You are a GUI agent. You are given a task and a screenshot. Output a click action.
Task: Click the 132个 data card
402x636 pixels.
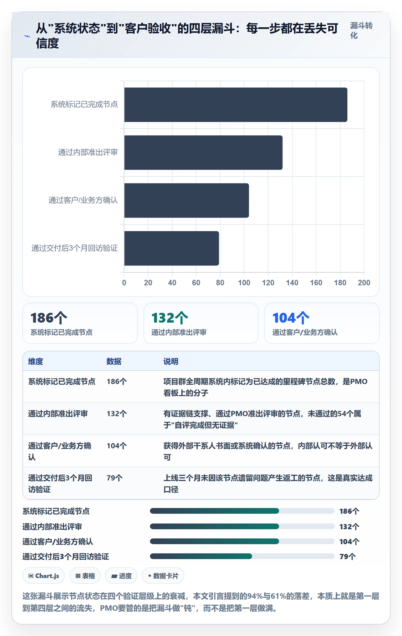[x=201, y=323]
